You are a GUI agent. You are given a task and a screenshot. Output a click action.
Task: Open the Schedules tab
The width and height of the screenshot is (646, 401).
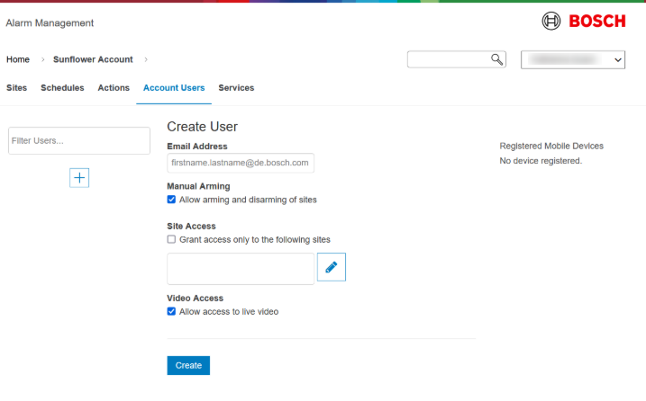(62, 88)
